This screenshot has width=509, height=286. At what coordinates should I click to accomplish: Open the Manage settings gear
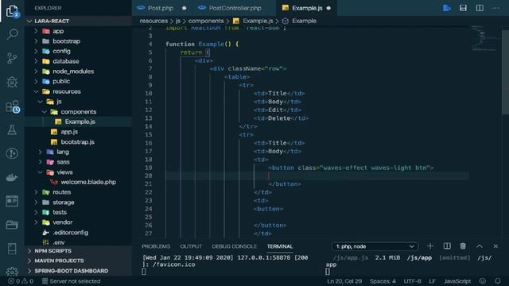click(13, 272)
